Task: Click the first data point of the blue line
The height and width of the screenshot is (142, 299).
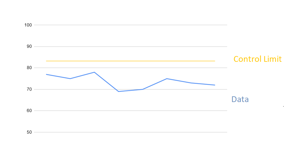Action: [x=46, y=74]
